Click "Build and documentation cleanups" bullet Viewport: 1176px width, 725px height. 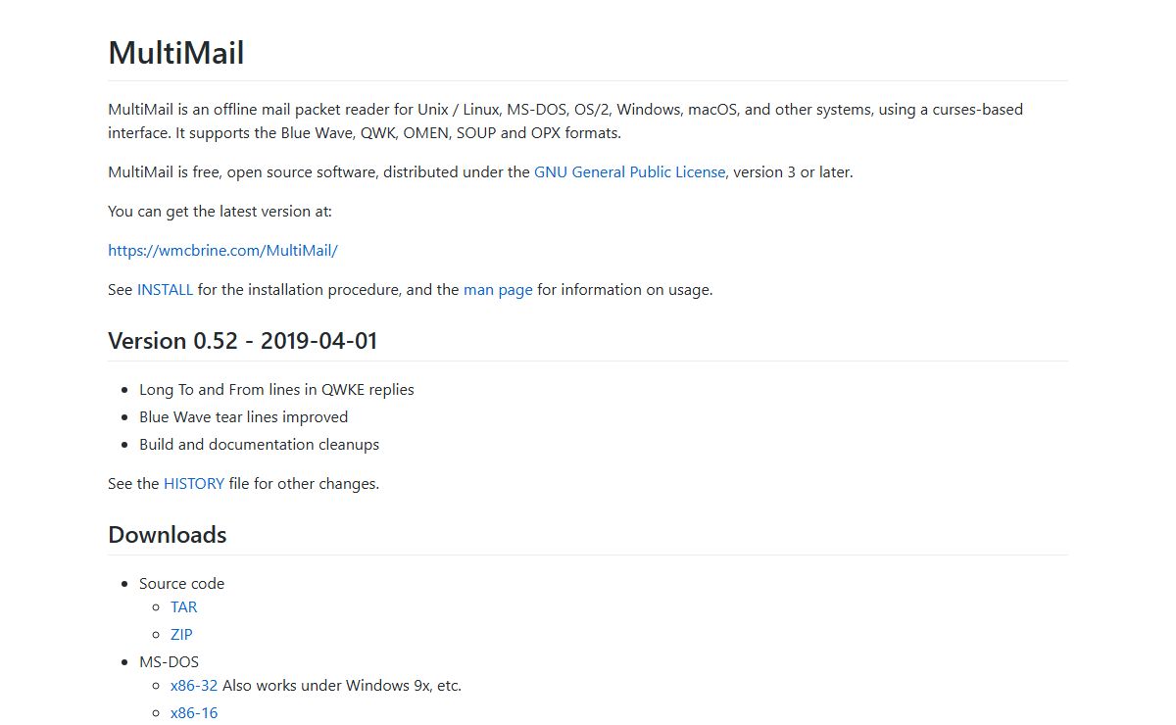point(259,445)
